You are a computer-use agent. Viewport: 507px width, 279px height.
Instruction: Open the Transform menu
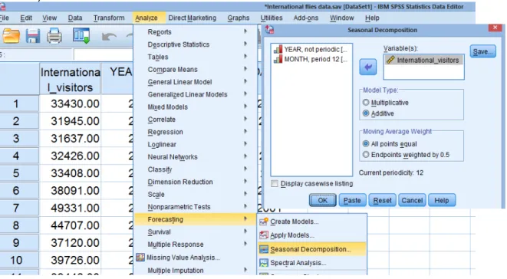[109, 18]
